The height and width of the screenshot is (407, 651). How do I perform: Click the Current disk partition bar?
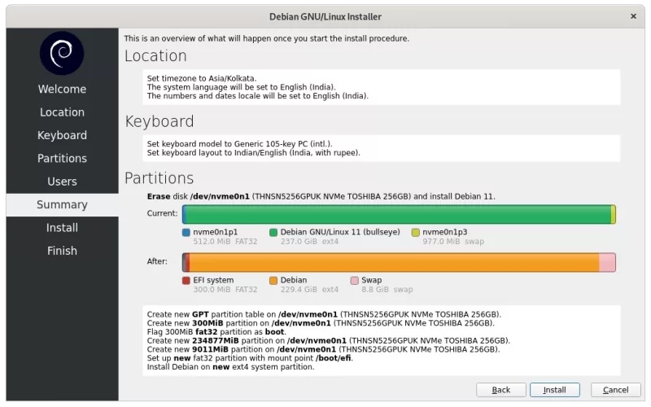pos(399,214)
